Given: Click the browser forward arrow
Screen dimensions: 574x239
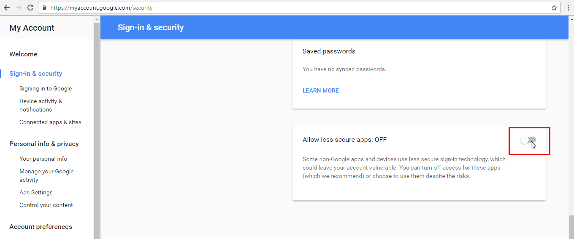Looking at the screenshot, I should pos(18,8).
